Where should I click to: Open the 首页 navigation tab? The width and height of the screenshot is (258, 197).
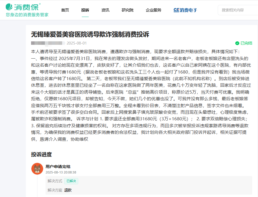(65, 10)
